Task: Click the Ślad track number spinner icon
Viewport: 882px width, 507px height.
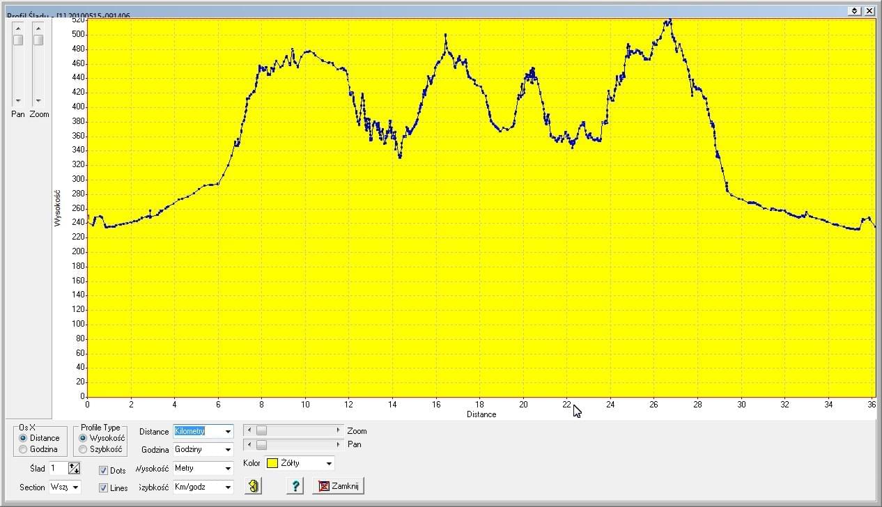Action: [74, 469]
